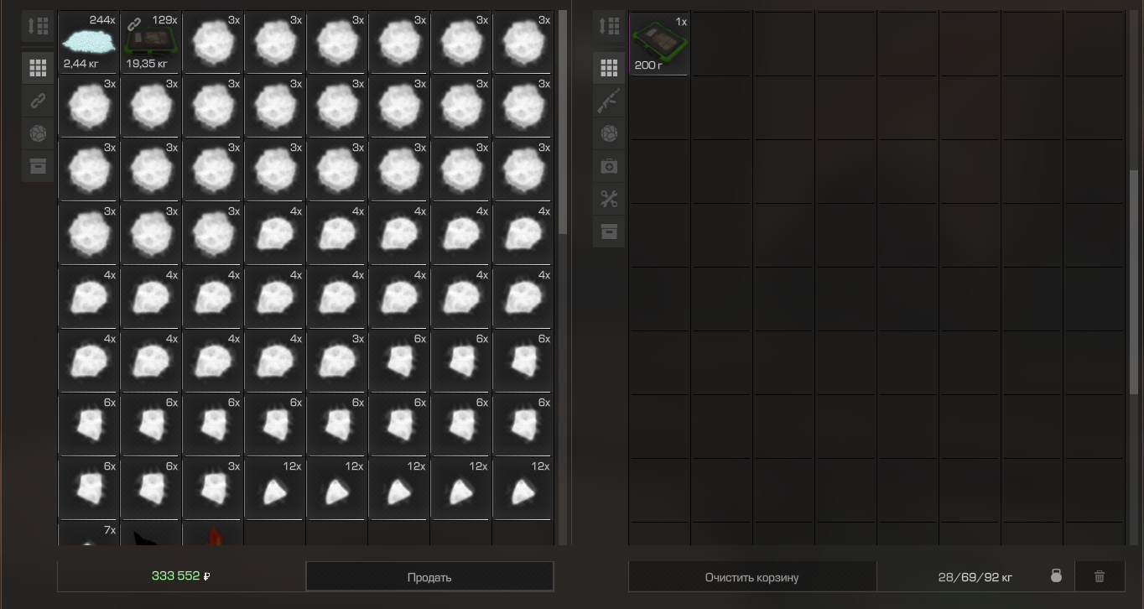This screenshot has height=609, width=1144.
Task: Select the 129x green case item
Action: (151, 42)
